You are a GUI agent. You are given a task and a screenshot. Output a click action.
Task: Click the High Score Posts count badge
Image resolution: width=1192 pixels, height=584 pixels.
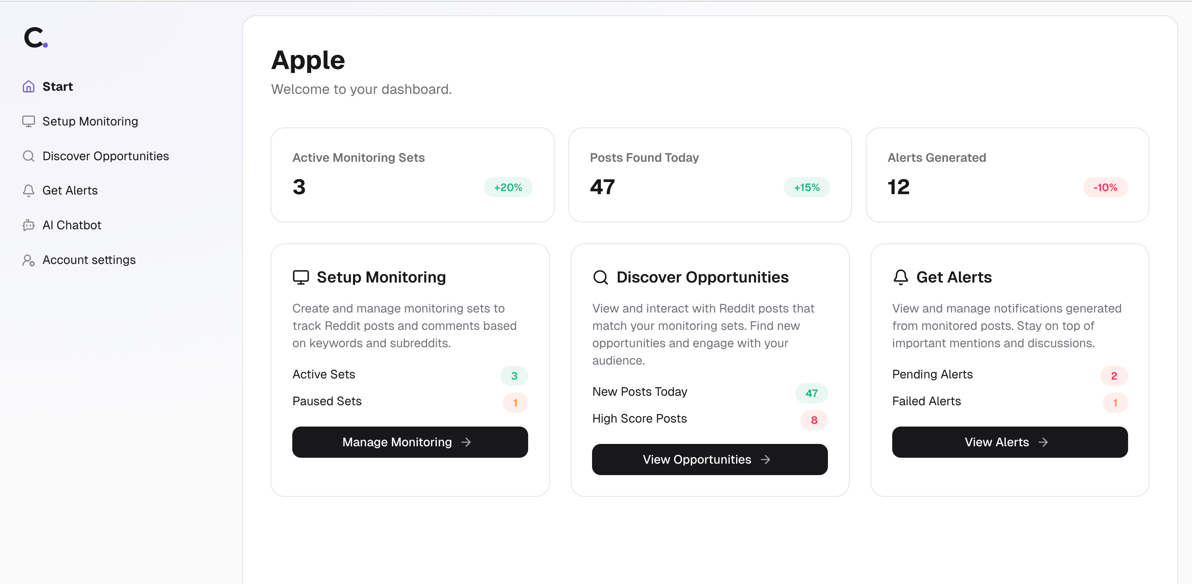(x=813, y=420)
